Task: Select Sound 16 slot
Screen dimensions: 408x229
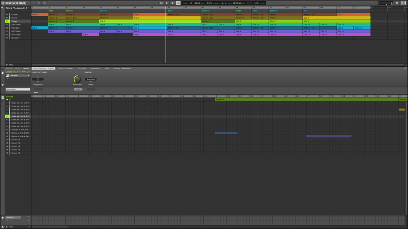Action: [18, 153]
